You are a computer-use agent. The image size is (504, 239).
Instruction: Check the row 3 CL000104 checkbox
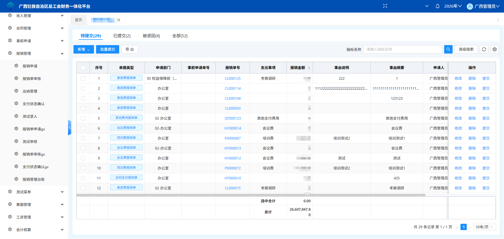83,98
